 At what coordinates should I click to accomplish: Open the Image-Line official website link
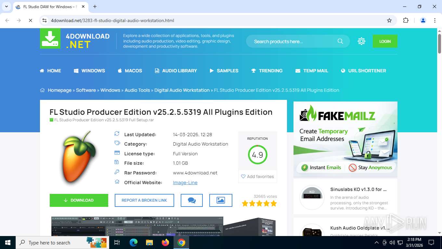tap(185, 183)
